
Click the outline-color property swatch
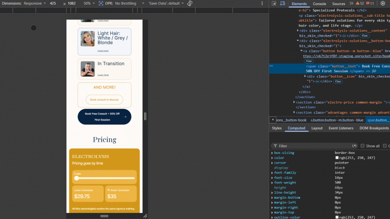point(337,217)
